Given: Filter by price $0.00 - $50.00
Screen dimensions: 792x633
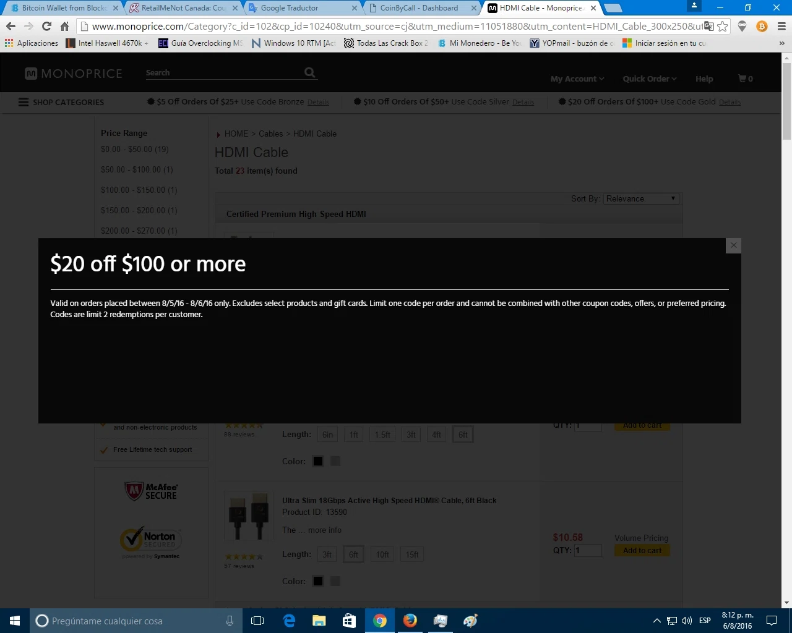Looking at the screenshot, I should [x=135, y=149].
